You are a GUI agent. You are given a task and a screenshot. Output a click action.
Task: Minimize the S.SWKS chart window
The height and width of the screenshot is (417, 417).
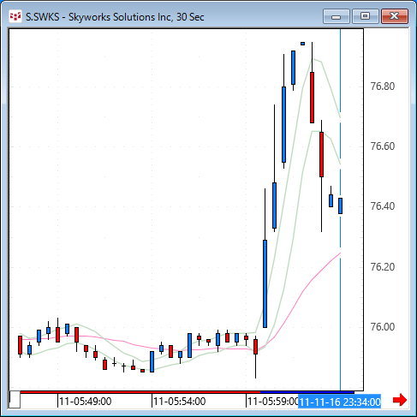tap(337, 16)
